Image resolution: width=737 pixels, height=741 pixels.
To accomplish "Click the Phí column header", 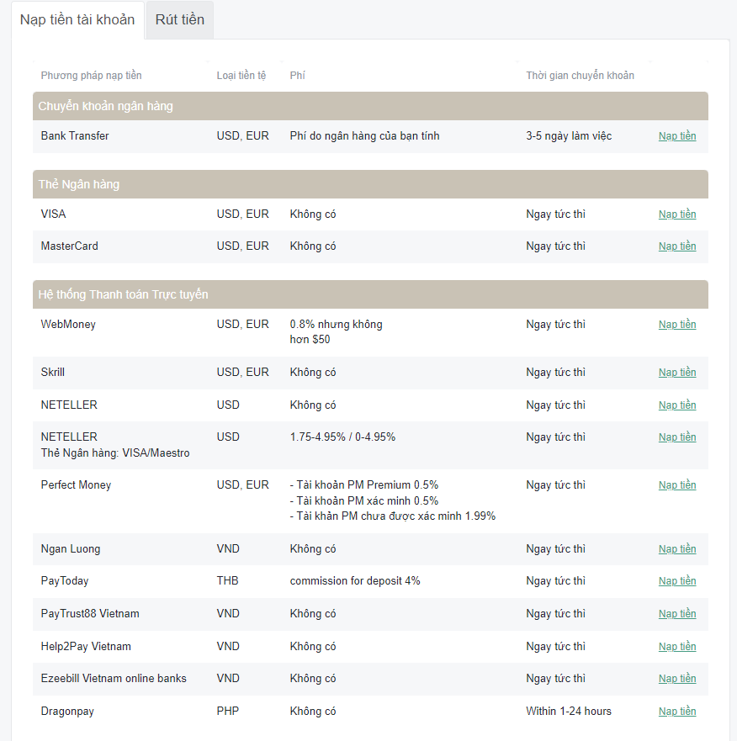I will [x=297, y=76].
